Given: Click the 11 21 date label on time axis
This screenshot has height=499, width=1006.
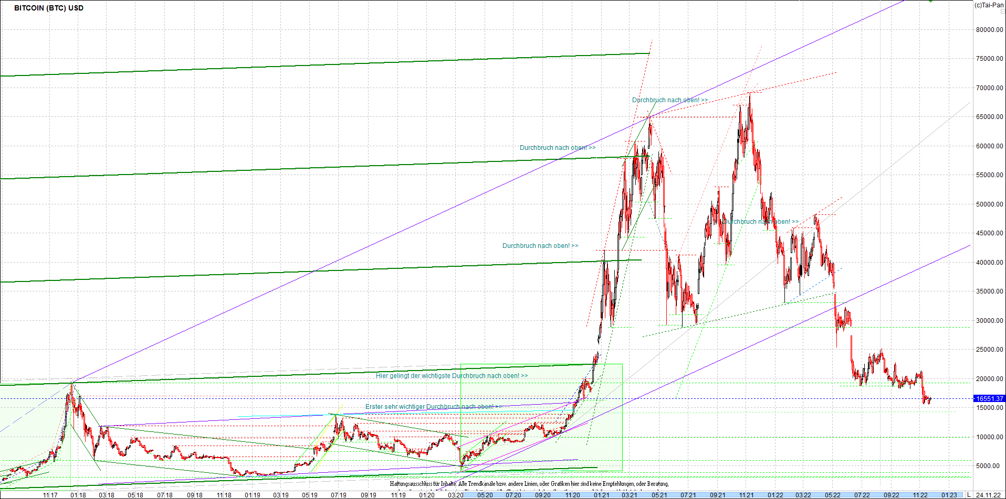Looking at the screenshot, I should (x=746, y=495).
